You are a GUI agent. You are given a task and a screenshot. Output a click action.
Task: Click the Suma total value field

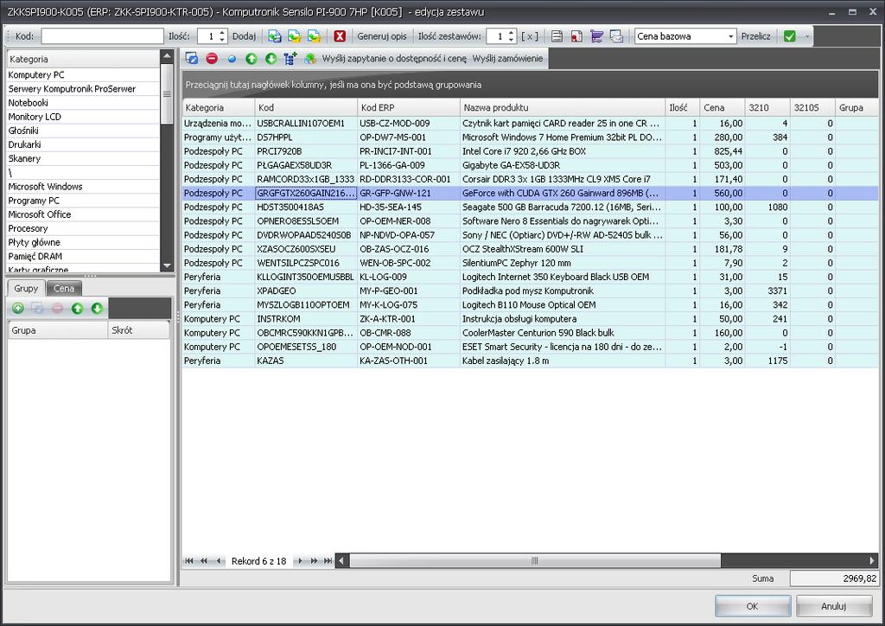834,578
